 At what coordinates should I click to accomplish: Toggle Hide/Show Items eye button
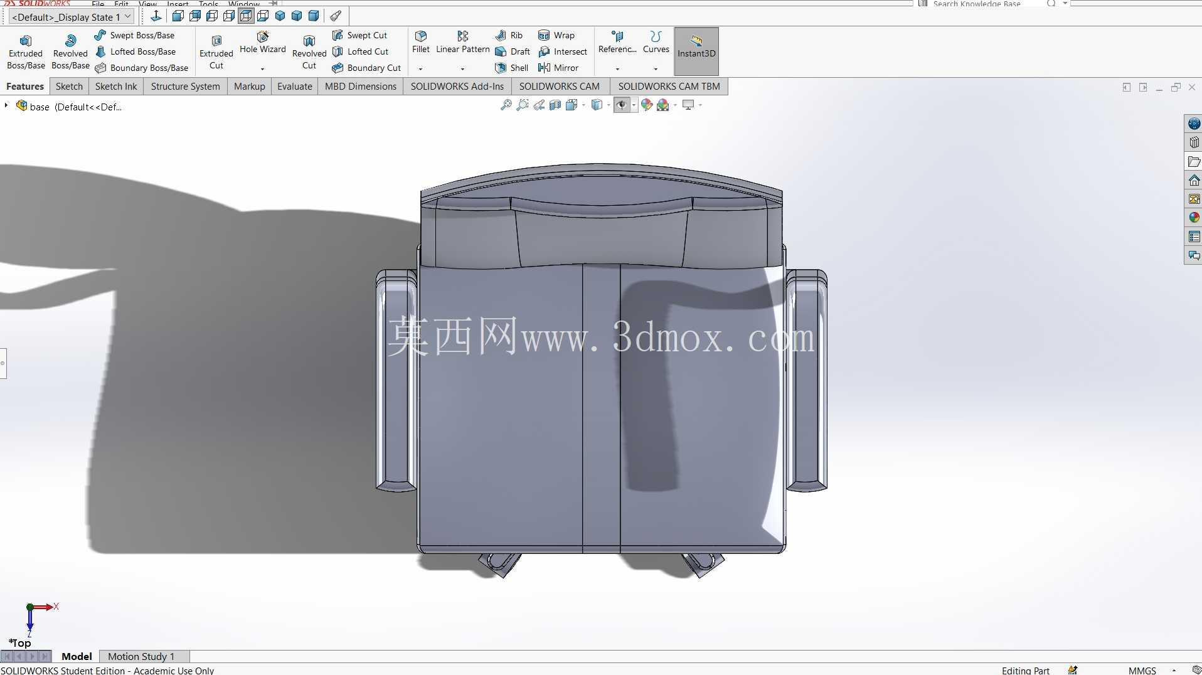(x=621, y=105)
